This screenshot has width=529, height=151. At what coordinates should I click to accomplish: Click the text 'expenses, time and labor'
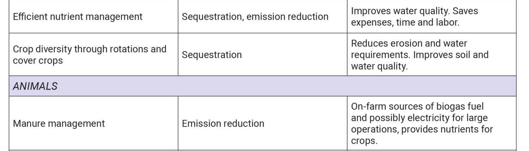pyautogui.click(x=404, y=22)
